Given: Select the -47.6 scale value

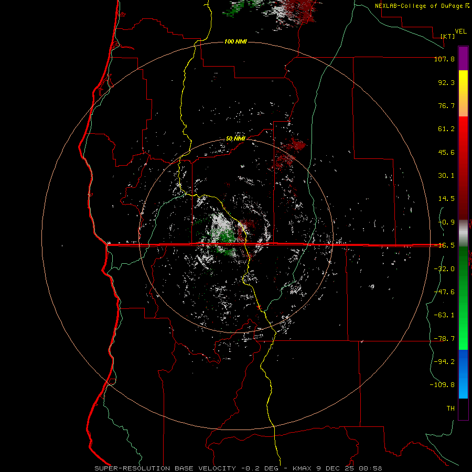Looking at the screenshot, I should [444, 292].
